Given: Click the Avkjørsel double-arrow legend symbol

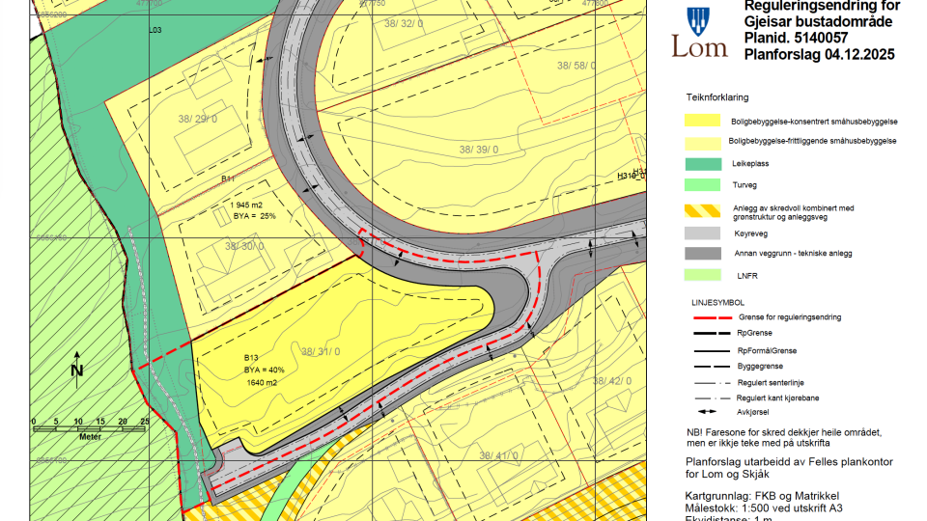Looking at the screenshot, I should click(x=710, y=409).
